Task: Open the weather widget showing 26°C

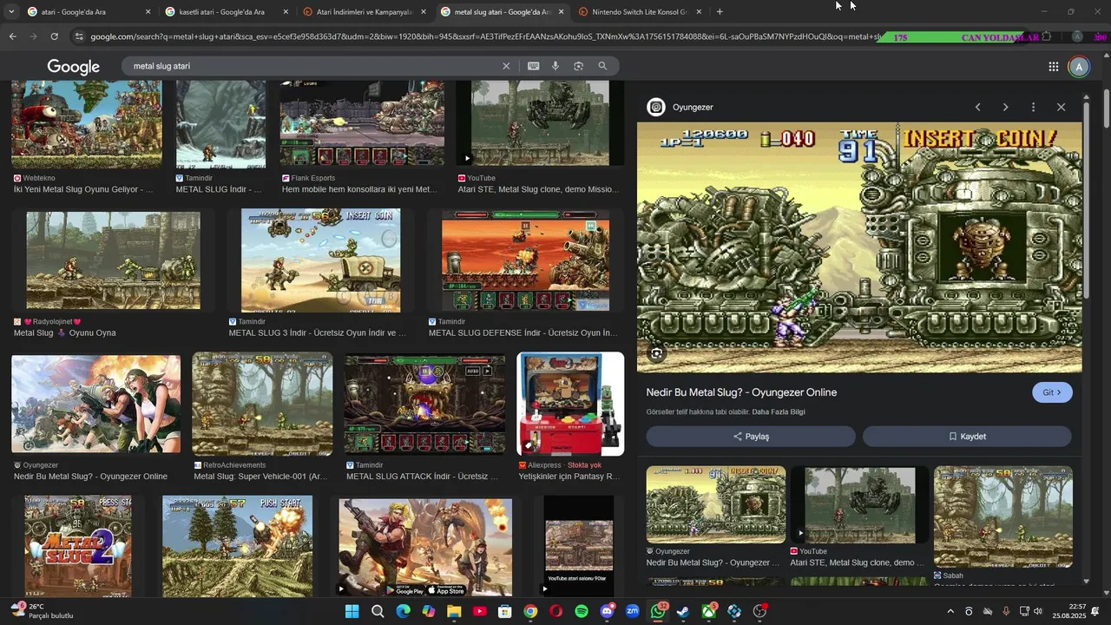Action: point(42,611)
